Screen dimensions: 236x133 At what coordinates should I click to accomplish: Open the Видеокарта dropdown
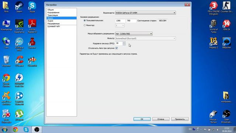click(x=145, y=13)
